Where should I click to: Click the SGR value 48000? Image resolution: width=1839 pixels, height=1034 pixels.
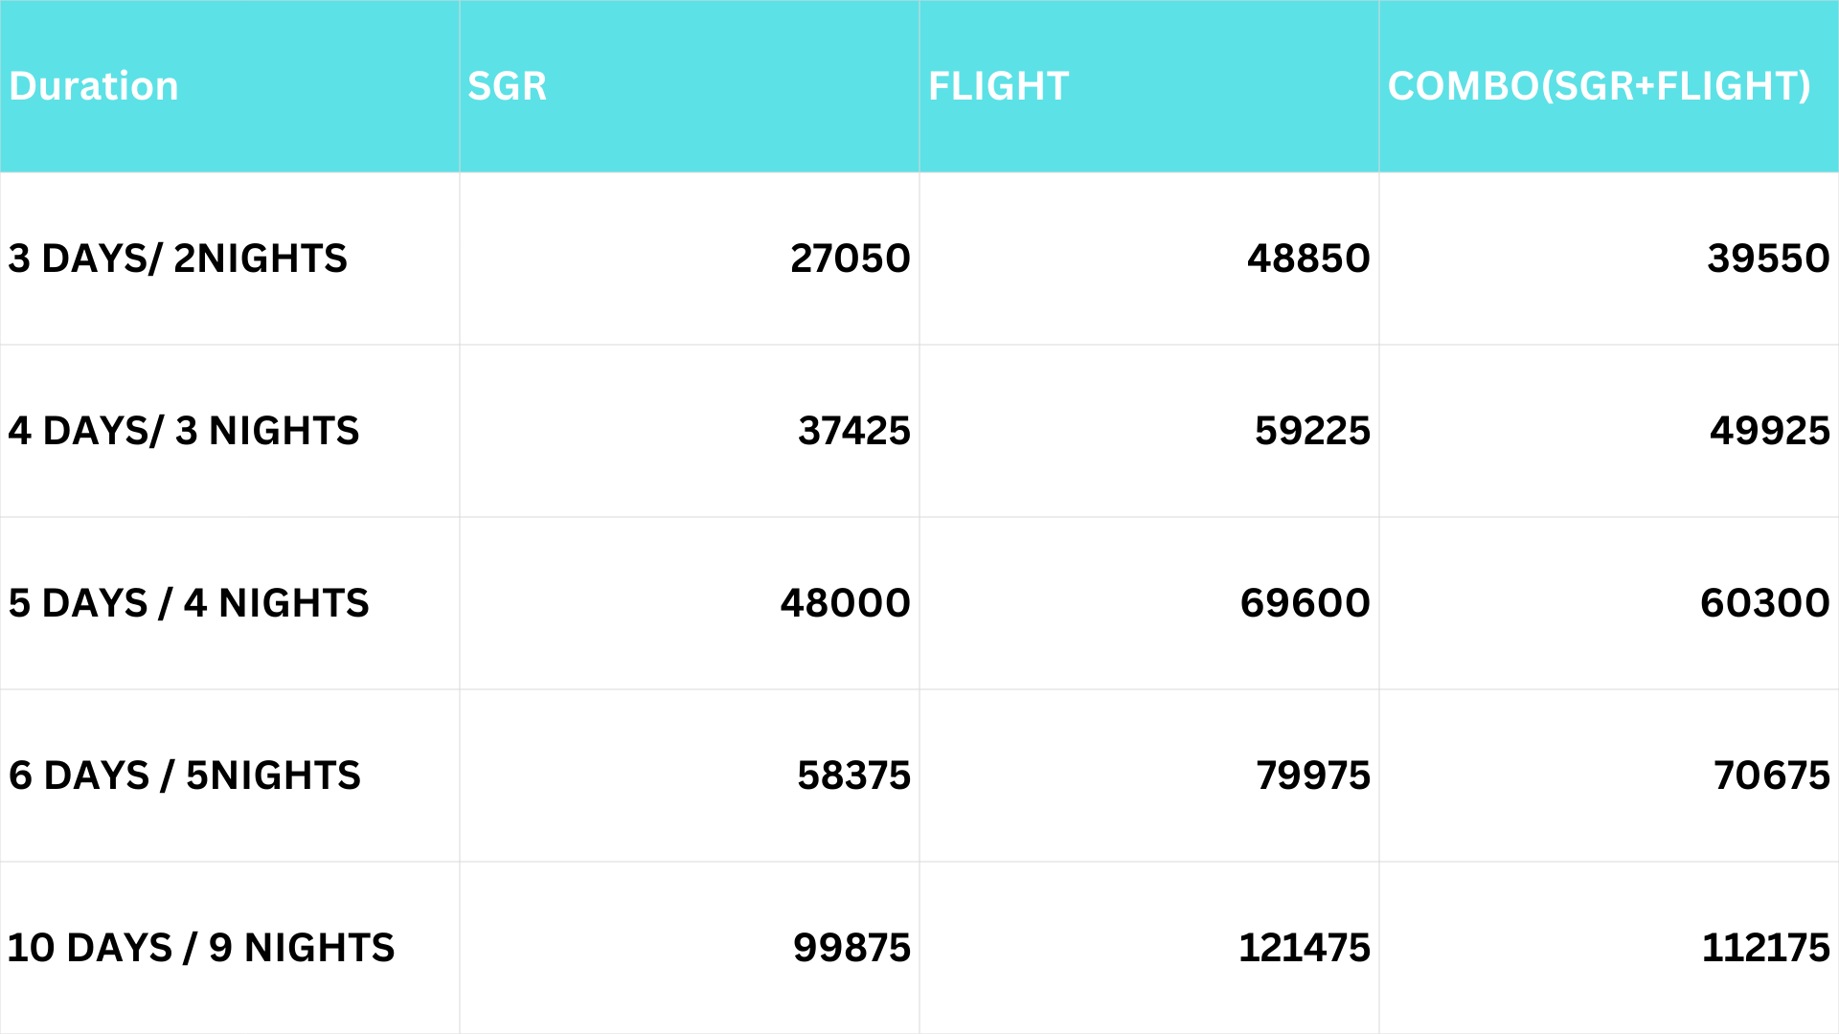click(x=845, y=603)
